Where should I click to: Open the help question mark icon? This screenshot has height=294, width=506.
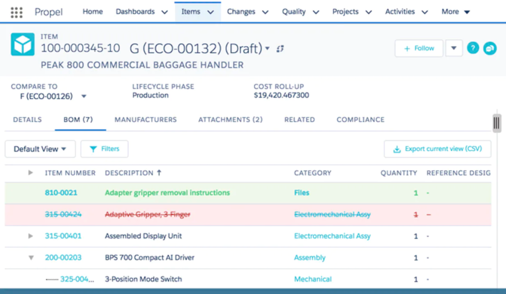pyautogui.click(x=473, y=48)
